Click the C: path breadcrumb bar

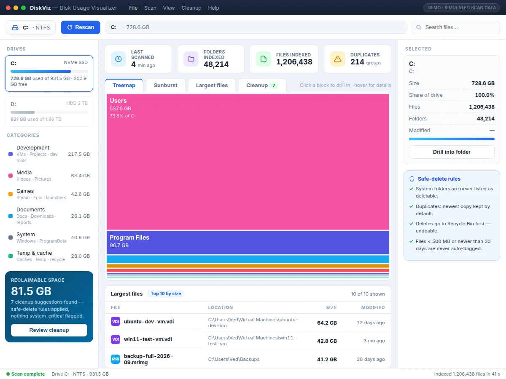click(x=256, y=27)
